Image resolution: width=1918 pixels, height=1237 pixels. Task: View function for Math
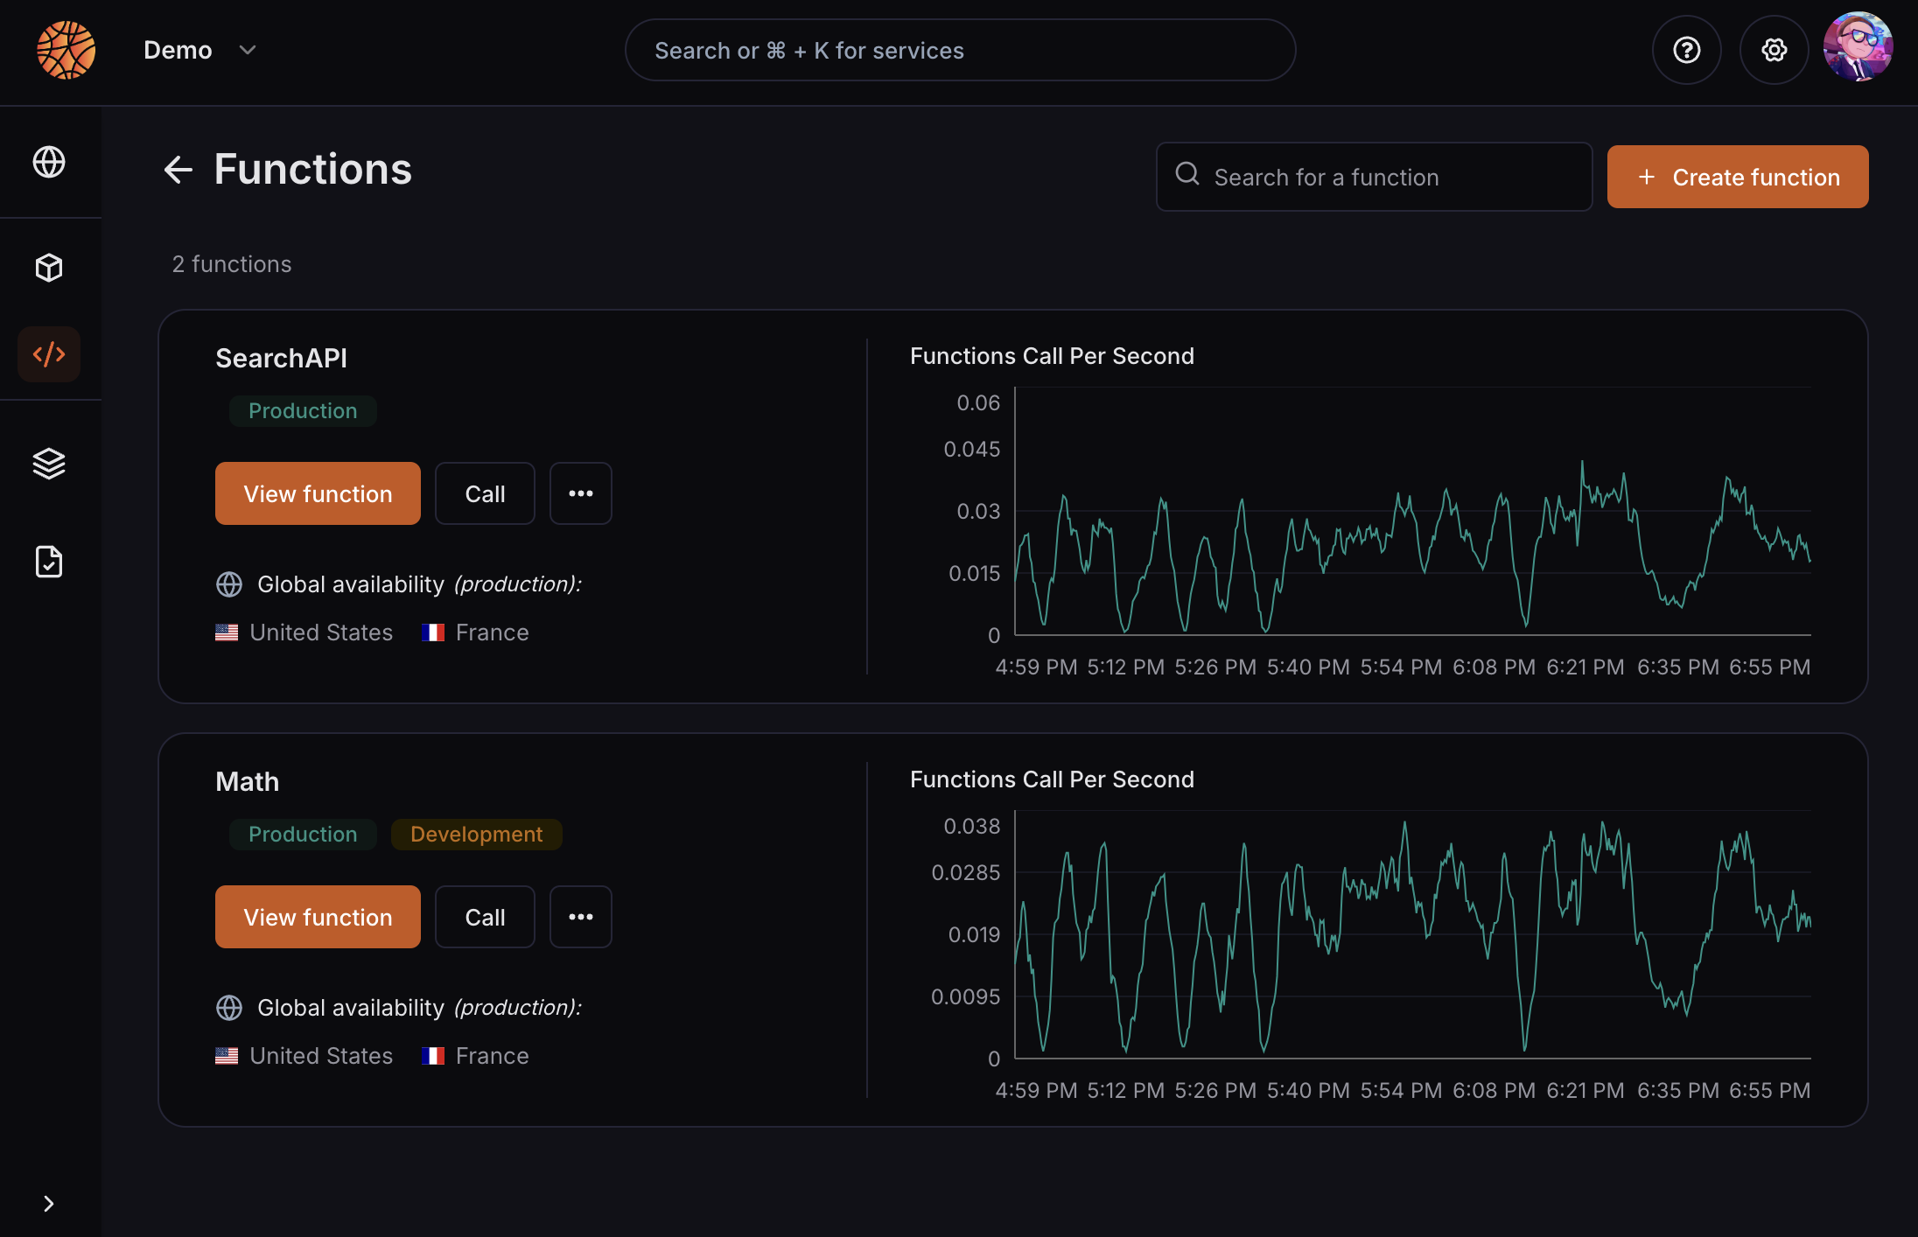point(318,917)
